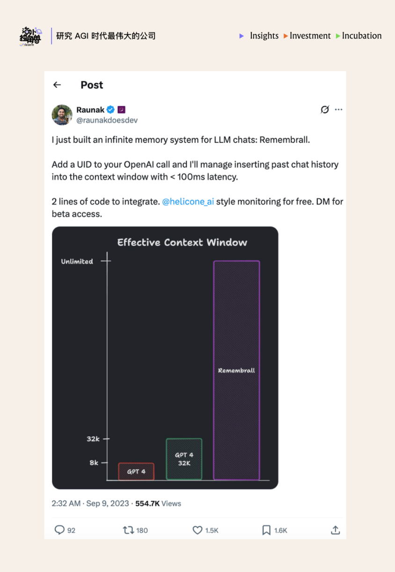Click the blue verified badge
This screenshot has width=395, height=572.
(x=110, y=110)
